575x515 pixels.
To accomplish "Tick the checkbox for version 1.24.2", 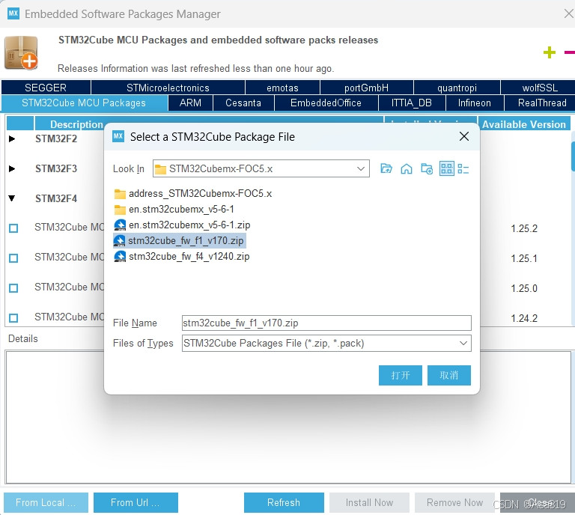I will (13, 318).
